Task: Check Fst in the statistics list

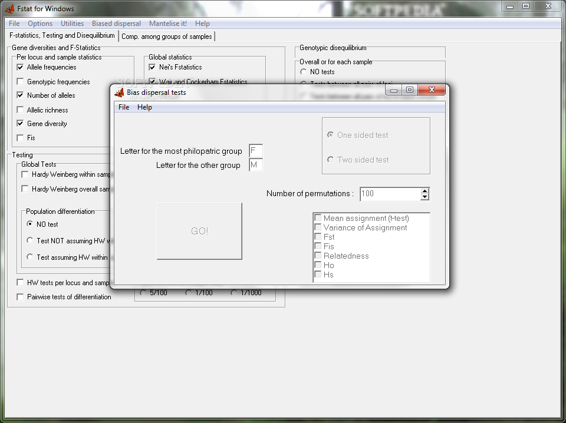Action: click(x=318, y=237)
